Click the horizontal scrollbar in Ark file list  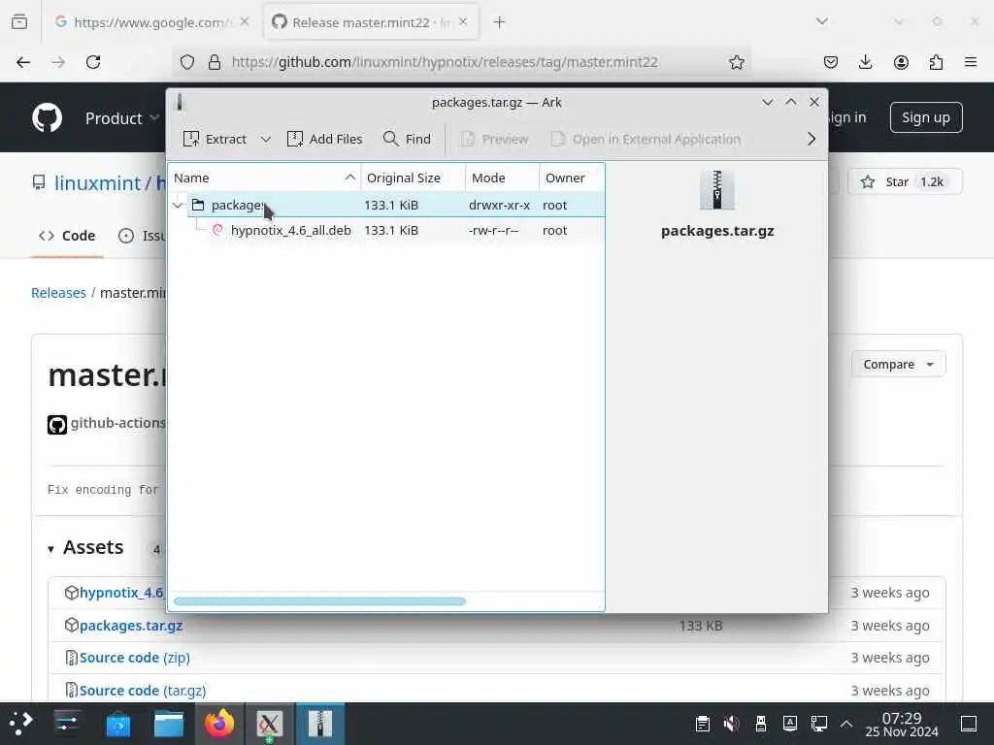[x=319, y=601]
